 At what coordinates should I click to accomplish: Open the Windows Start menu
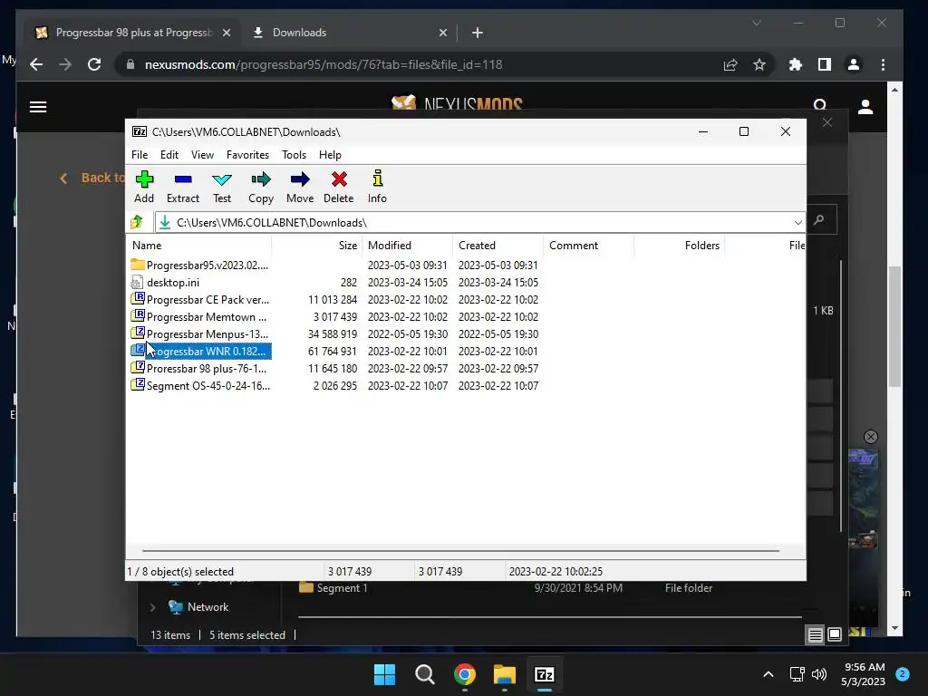click(384, 674)
